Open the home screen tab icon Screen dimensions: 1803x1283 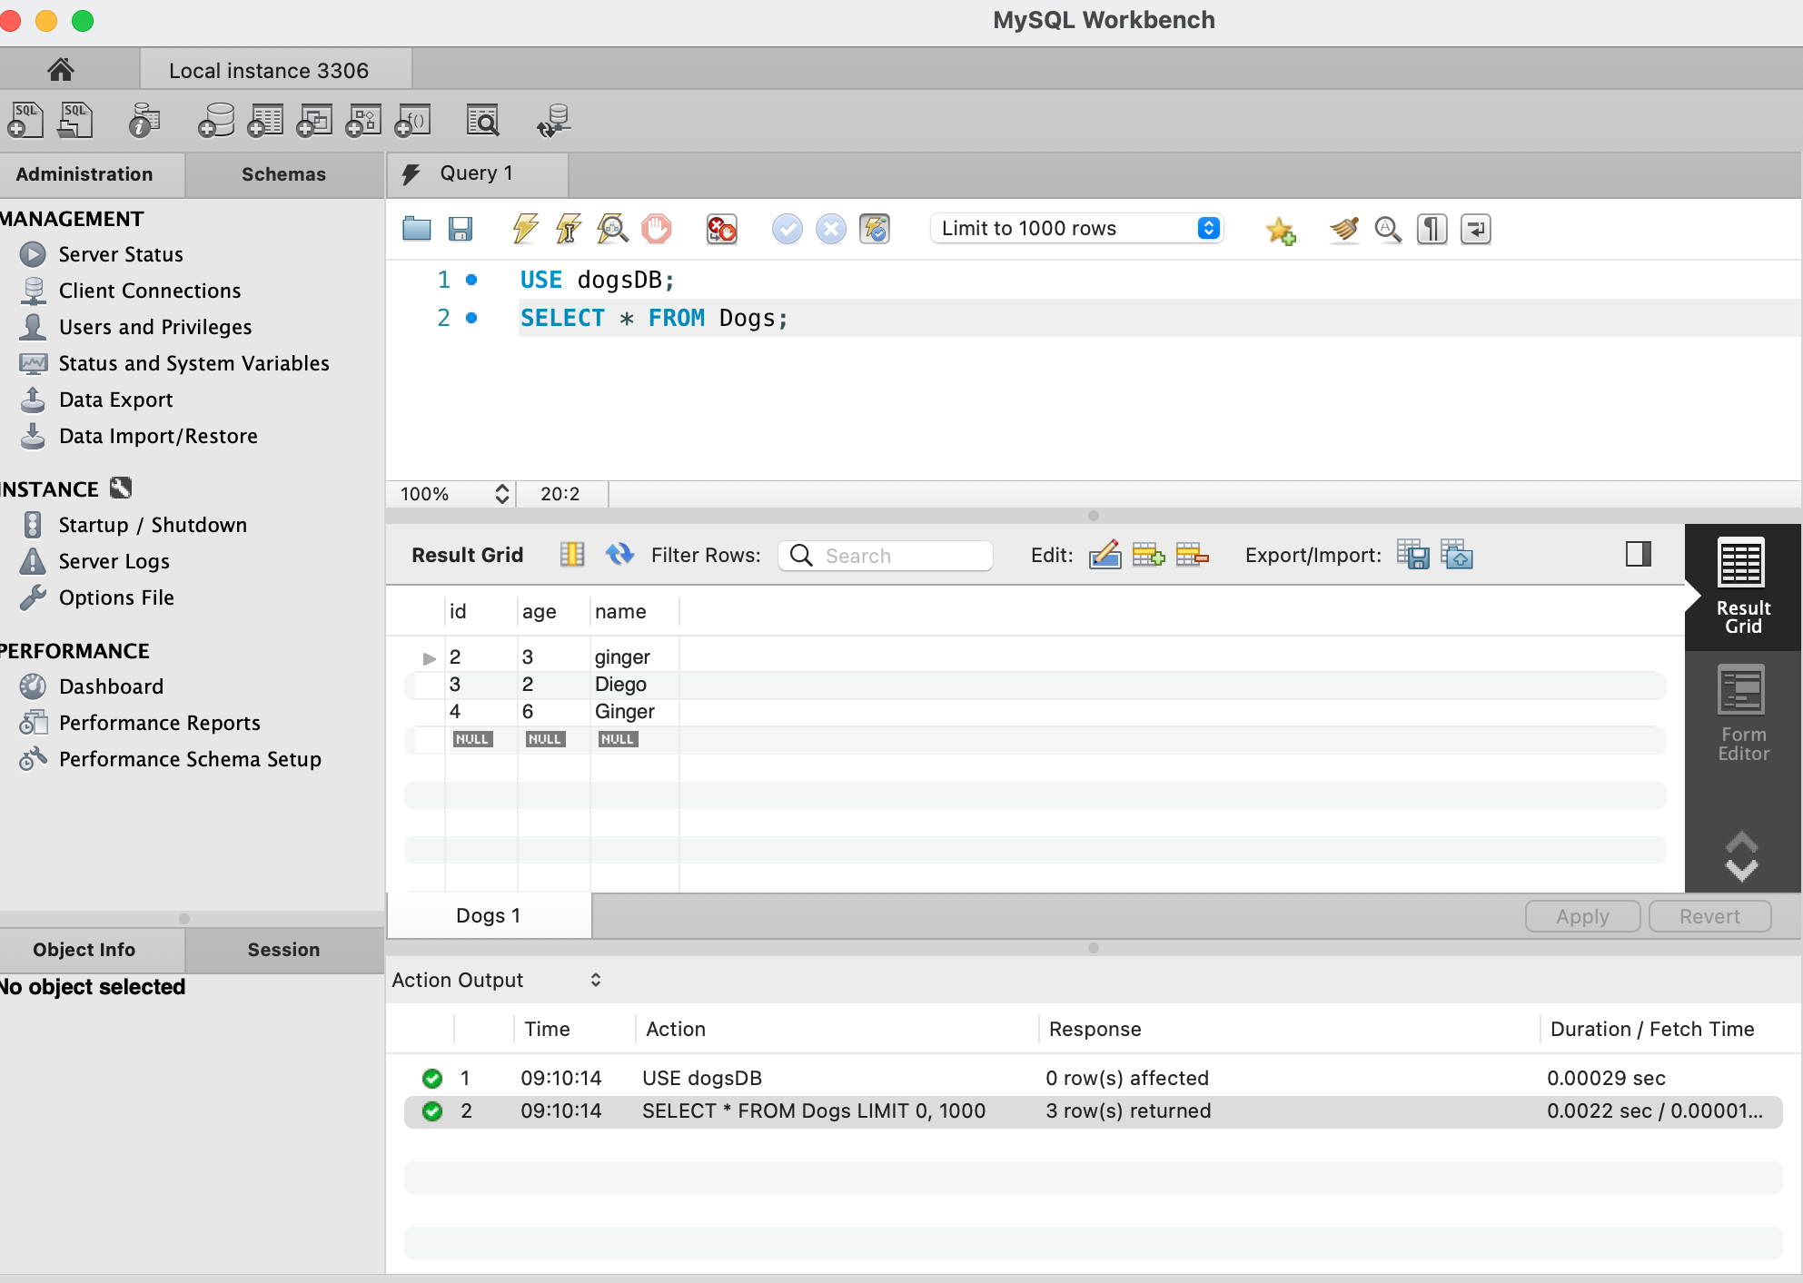pos(61,69)
